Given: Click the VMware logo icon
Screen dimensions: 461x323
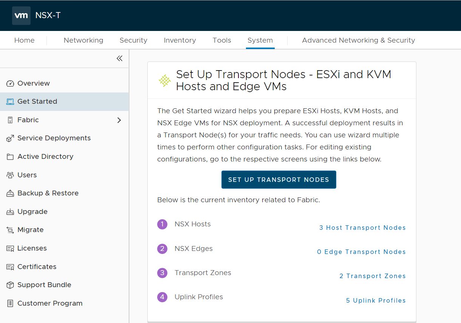Looking at the screenshot, I should point(21,16).
